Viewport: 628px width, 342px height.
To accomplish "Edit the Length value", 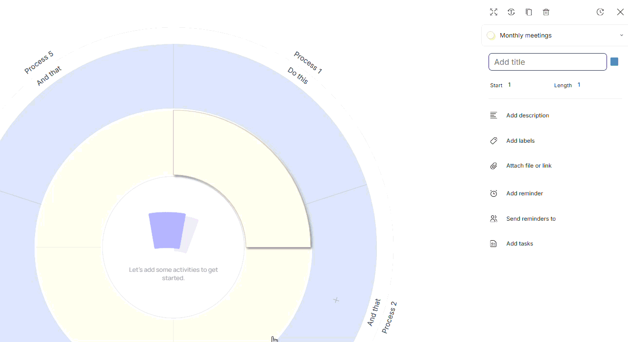I will tap(579, 85).
